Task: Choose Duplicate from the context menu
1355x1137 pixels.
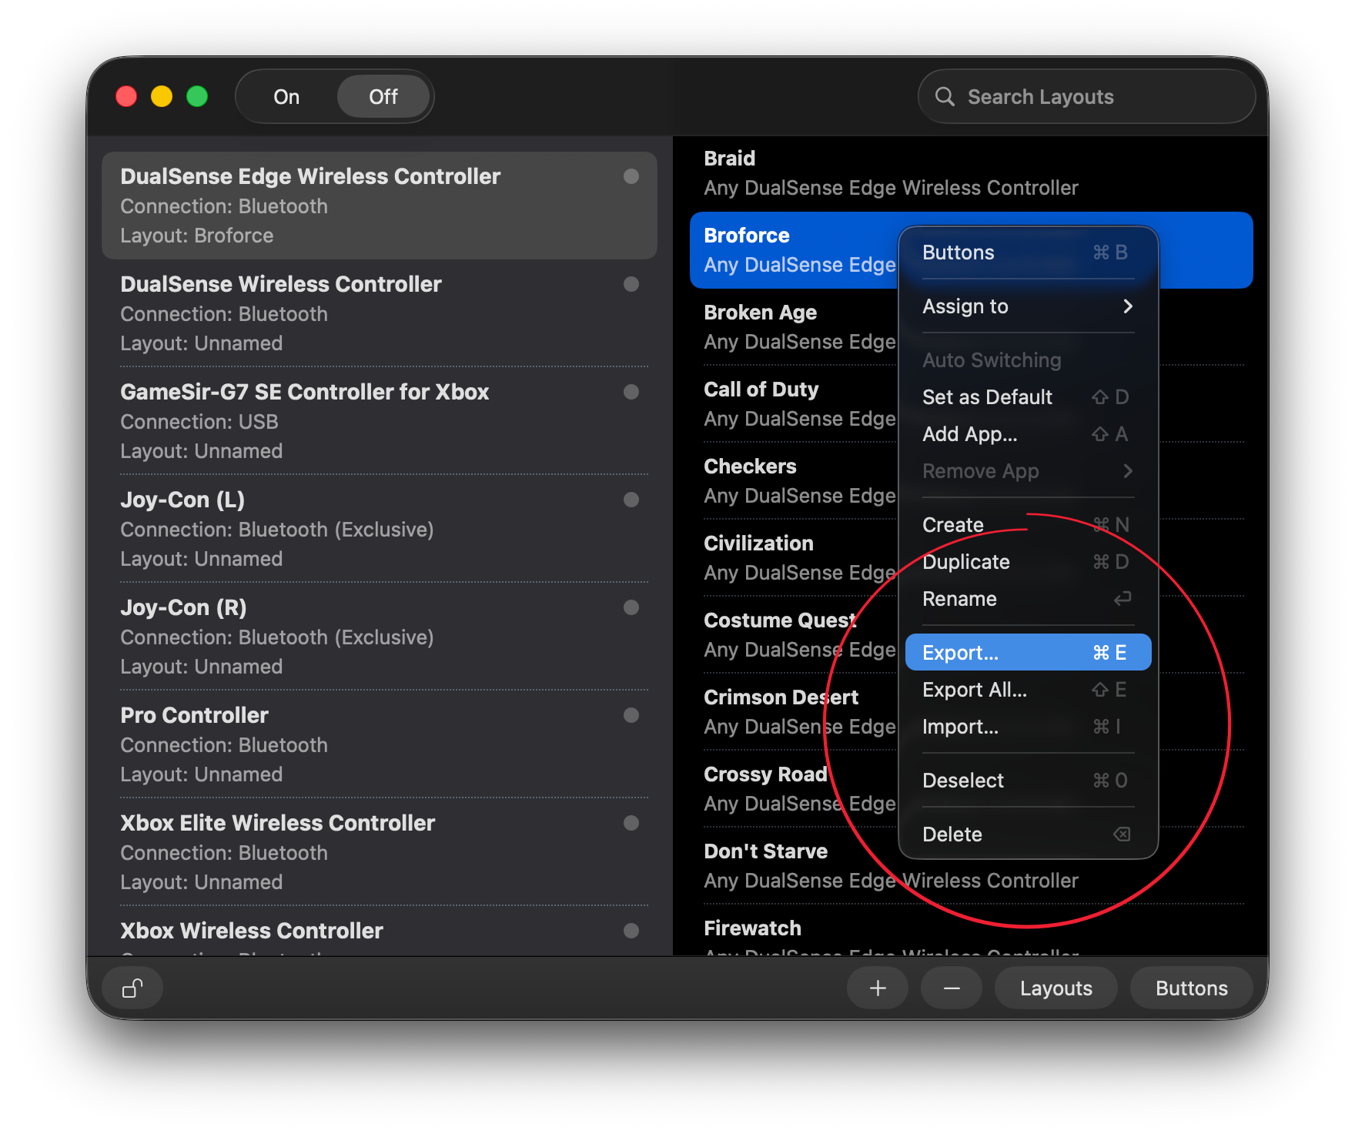Action: point(1028,562)
